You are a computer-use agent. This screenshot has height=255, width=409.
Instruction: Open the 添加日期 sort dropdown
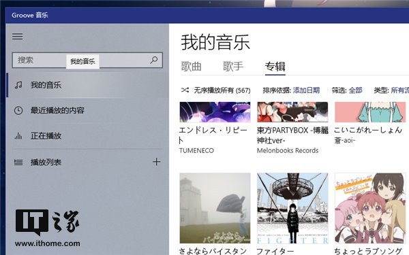(306, 90)
